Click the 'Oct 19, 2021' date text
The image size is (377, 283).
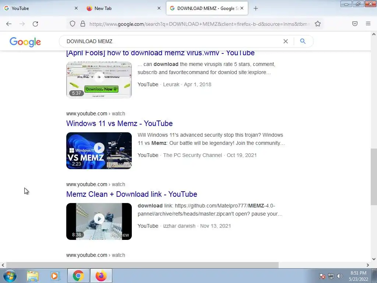click(x=242, y=155)
